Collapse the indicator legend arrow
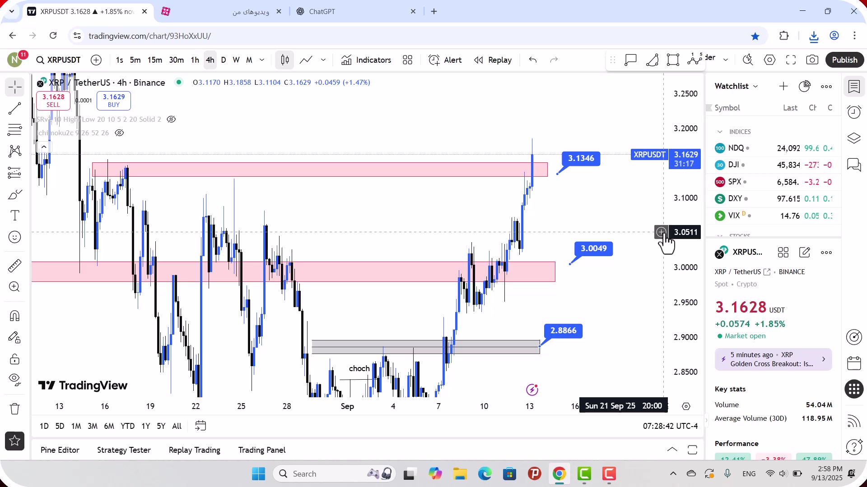867x487 pixels. (x=44, y=147)
